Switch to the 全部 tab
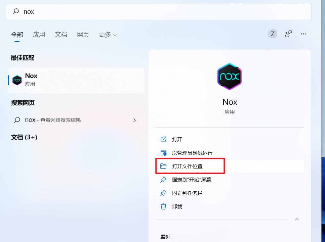Image resolution: width=325 pixels, height=242 pixels. tap(17, 35)
